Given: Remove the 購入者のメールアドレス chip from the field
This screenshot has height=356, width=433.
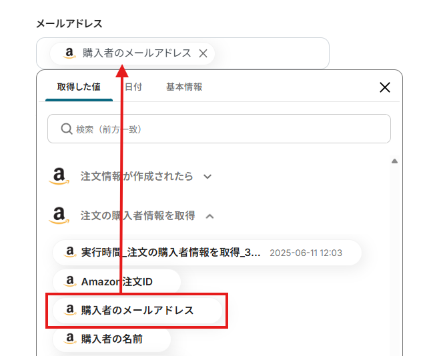Looking at the screenshot, I should click(x=203, y=53).
